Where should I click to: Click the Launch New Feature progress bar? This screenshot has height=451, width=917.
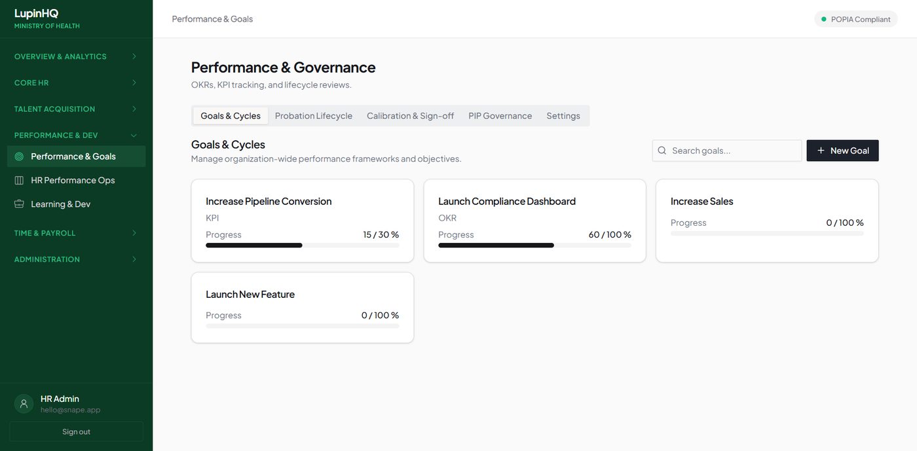coord(302,326)
